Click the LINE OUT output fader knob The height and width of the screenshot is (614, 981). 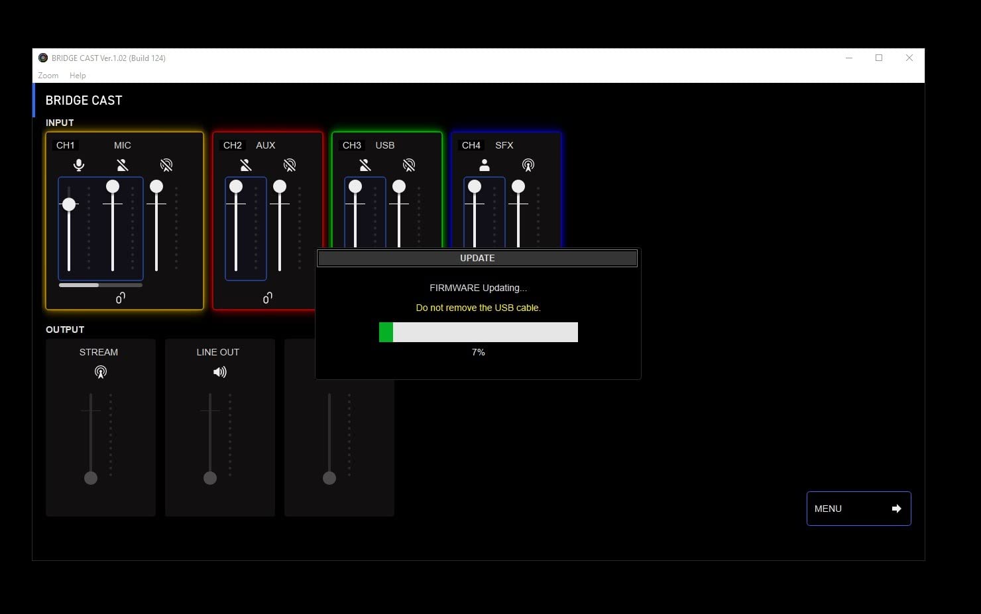(210, 477)
